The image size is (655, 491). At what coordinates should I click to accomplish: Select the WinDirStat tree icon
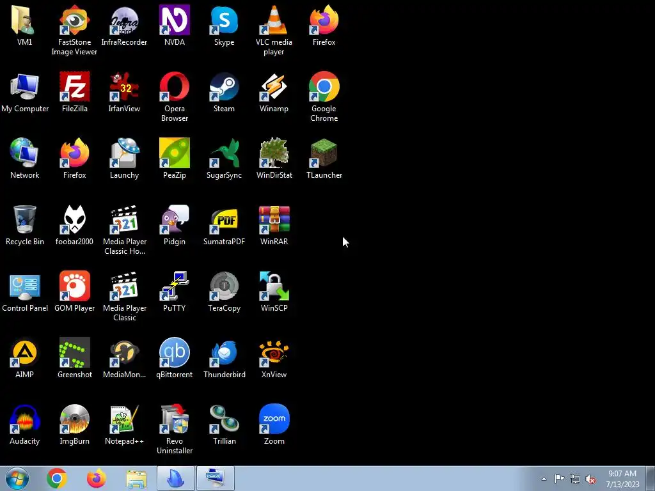click(274, 153)
